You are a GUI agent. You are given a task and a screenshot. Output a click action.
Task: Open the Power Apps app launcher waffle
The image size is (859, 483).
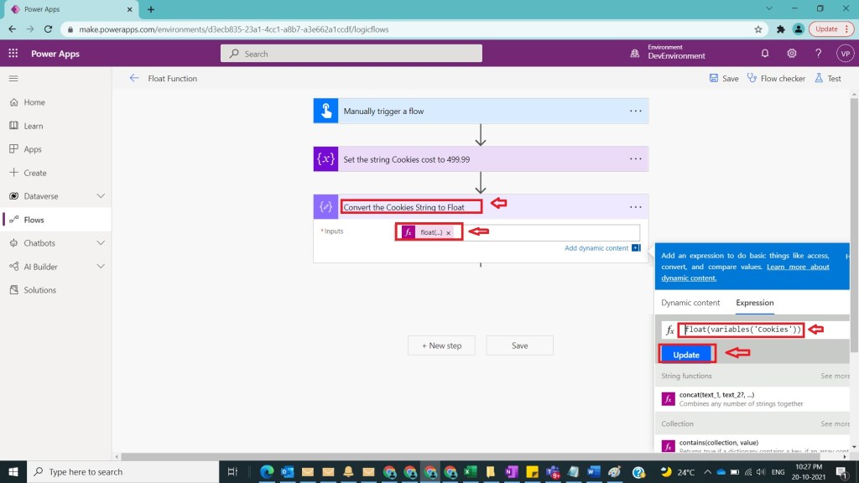[13, 54]
